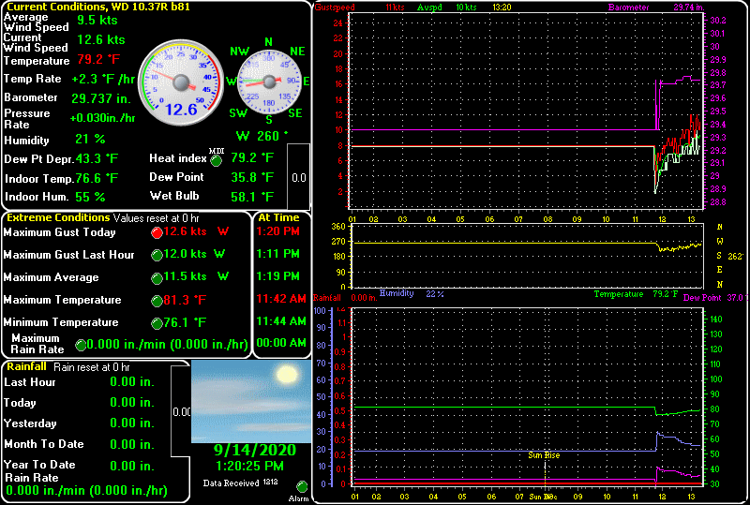The height and width of the screenshot is (505, 750).
Task: Click the Indoor Hum. value 55 %
Action: click(90, 197)
